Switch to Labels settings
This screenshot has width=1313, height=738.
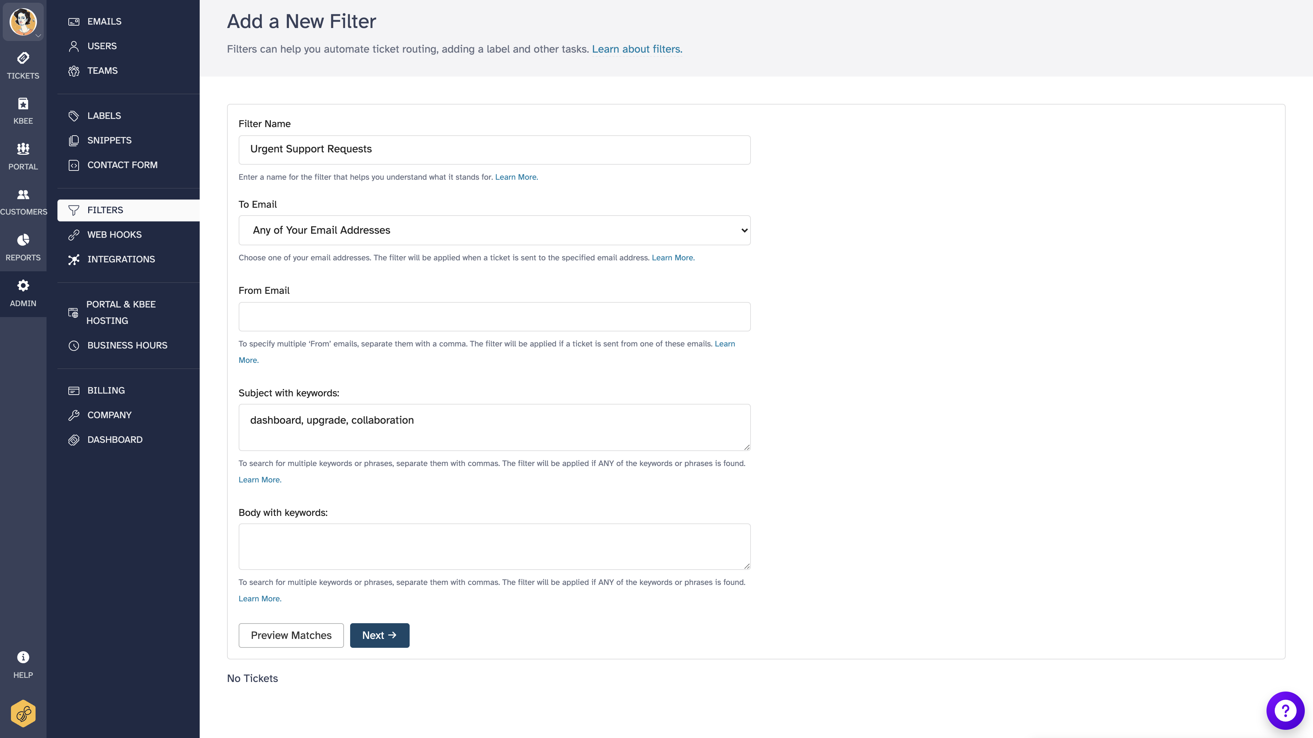[104, 115]
